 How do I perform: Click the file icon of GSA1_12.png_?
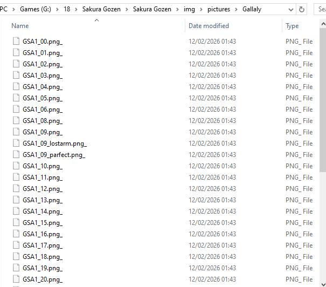pos(16,188)
